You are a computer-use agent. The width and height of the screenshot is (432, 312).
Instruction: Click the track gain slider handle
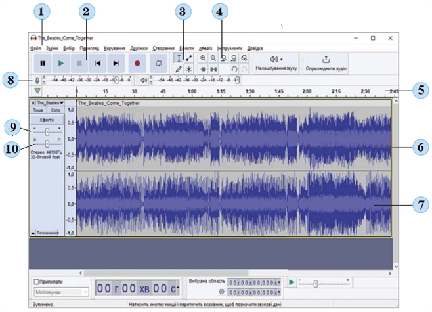(47, 132)
